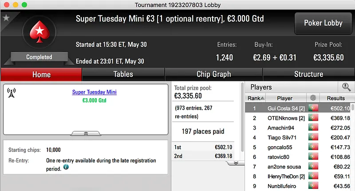
Task: Click the broadcast antenna icon
Action: (x=12, y=92)
